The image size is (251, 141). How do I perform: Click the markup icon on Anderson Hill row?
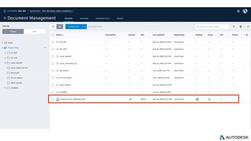click(x=197, y=99)
